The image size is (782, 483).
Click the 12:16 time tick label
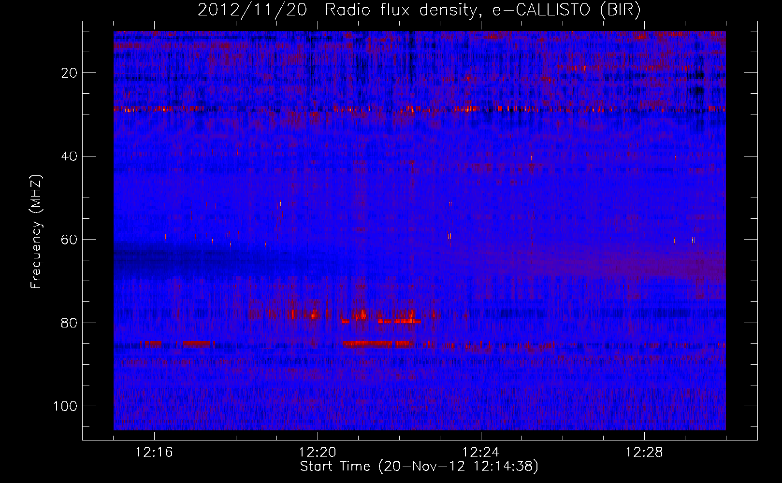[x=154, y=453]
